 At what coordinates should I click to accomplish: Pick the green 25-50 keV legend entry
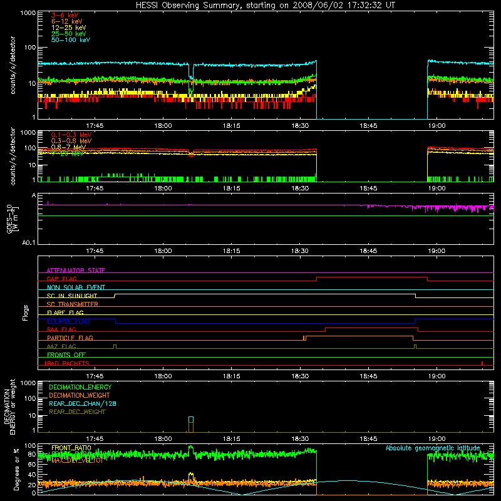(69, 34)
